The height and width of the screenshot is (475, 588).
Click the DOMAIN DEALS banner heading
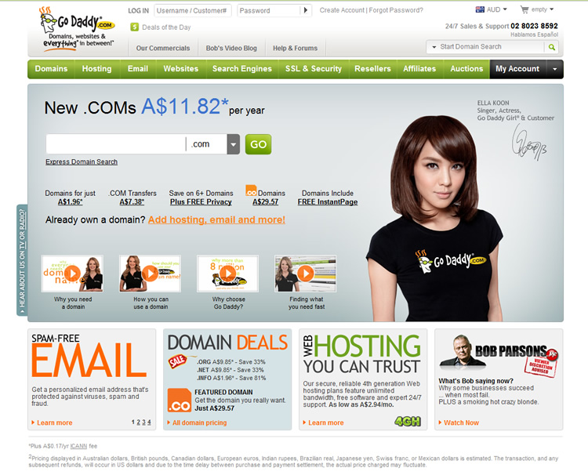pyautogui.click(x=227, y=343)
